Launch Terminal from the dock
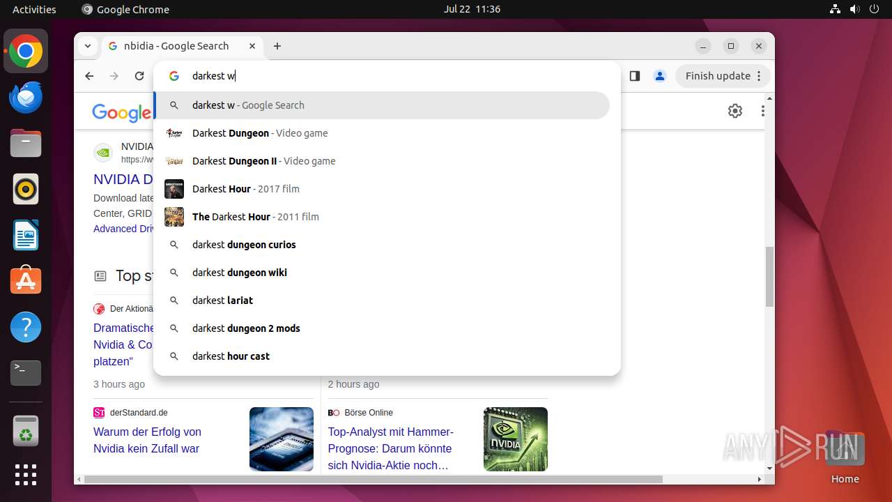Viewport: 892px width, 502px height. pyautogui.click(x=26, y=374)
